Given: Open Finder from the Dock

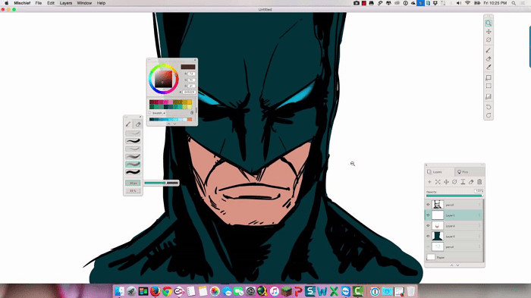Looking at the screenshot, I should (119, 291).
